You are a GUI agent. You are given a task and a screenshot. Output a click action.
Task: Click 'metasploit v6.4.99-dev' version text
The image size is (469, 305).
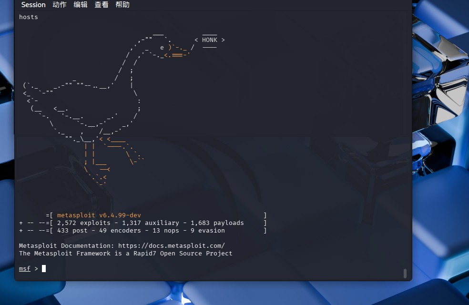99,215
